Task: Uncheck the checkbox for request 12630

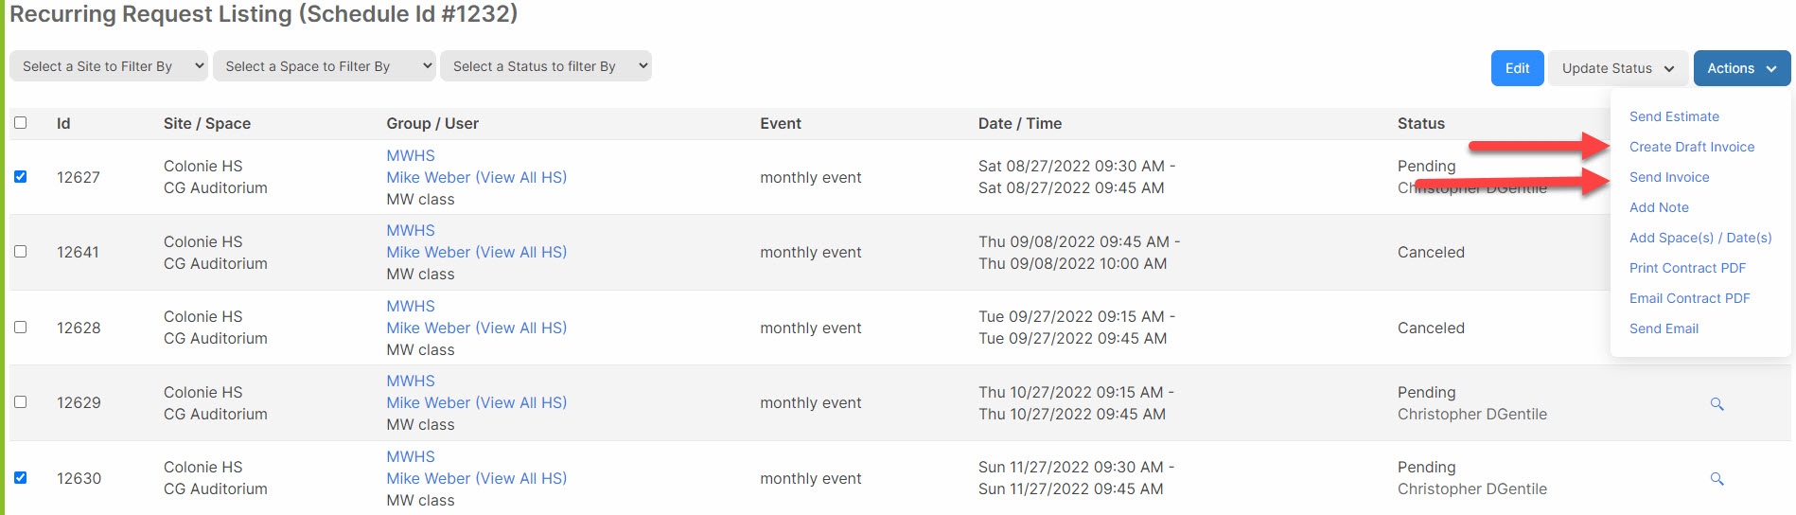Action: (21, 478)
